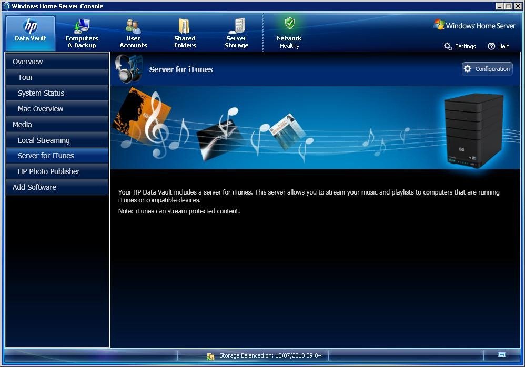Select Server for iTunes entry

(57, 156)
